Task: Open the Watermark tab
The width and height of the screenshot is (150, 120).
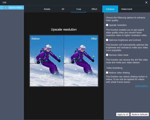Action: pyautogui.click(x=127, y=9)
